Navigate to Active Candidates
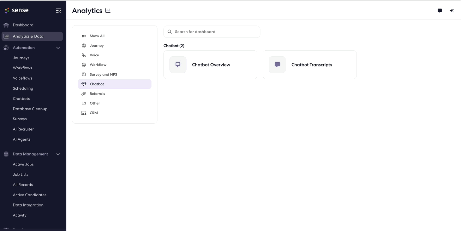Viewport: 461px width, 231px height. (30, 195)
